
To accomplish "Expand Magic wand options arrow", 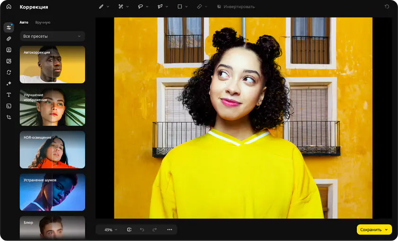I will [127, 7].
